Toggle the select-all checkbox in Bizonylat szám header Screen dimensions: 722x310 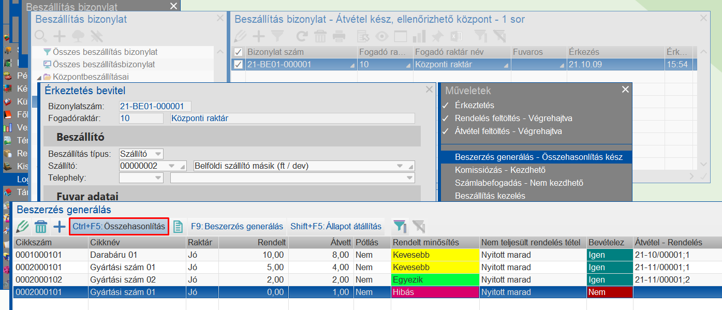pos(238,52)
